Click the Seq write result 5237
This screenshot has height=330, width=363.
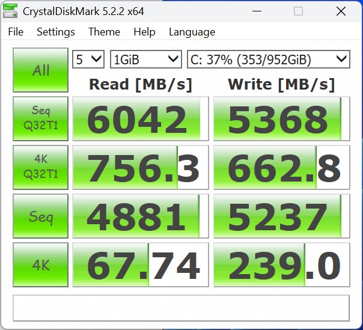point(281,216)
